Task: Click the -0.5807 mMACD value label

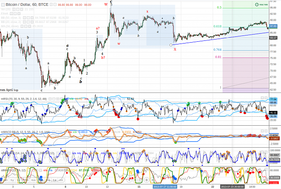Action: pos(274,139)
